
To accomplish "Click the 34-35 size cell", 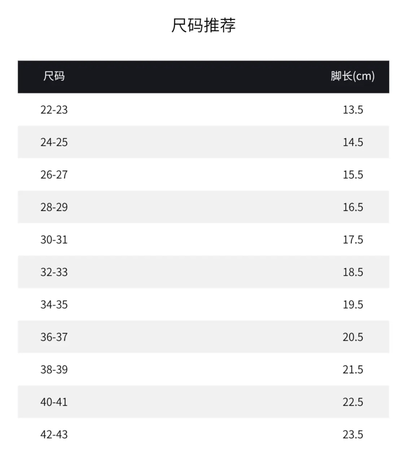I will coord(54,305).
